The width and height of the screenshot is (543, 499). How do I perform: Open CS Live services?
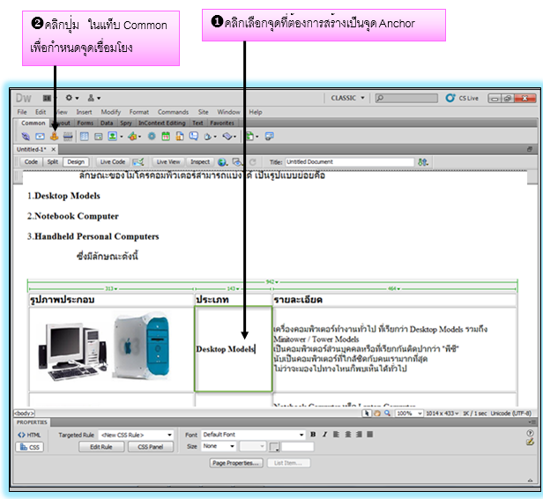tap(463, 98)
